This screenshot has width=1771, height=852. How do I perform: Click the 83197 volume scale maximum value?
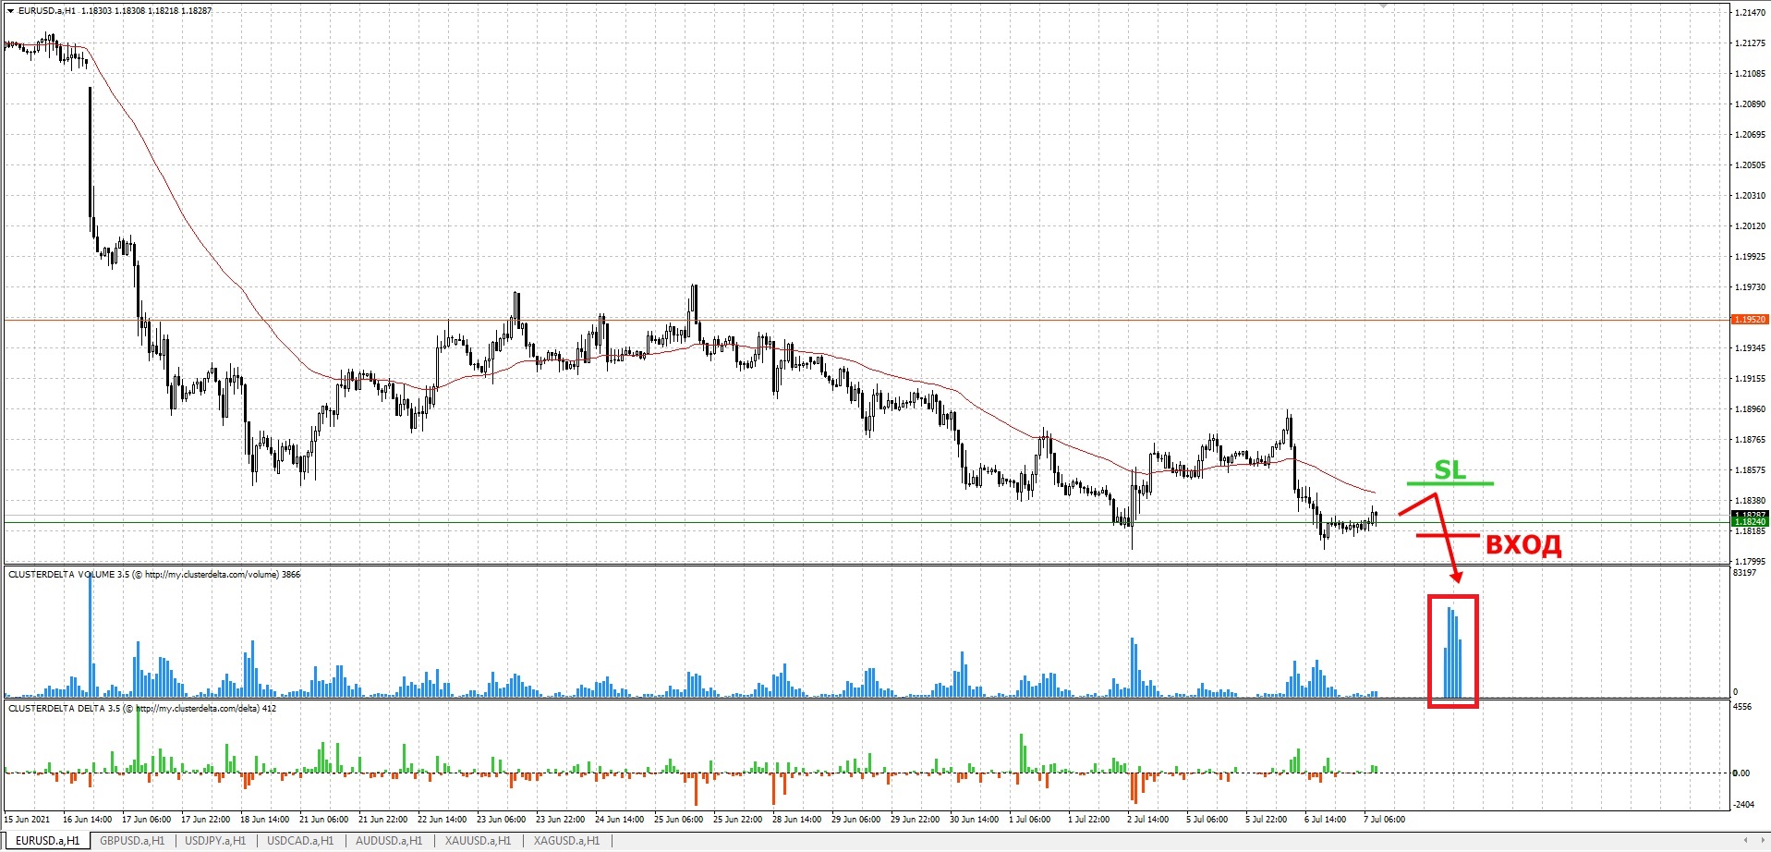(1744, 573)
